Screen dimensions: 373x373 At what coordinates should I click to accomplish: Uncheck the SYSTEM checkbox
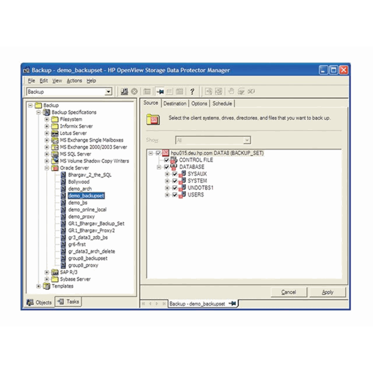coord(175,181)
